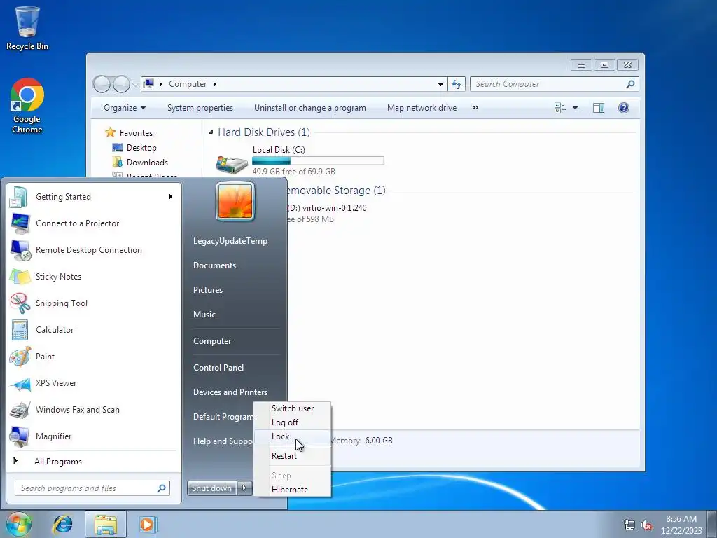Open Windows Media Player from taskbar
717x538 pixels.
coord(148,524)
